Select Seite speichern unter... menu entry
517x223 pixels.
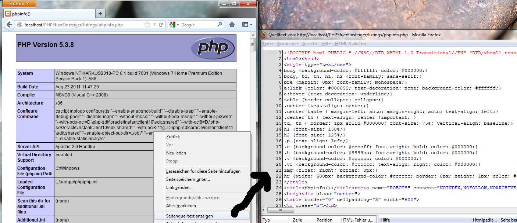pos(188,179)
